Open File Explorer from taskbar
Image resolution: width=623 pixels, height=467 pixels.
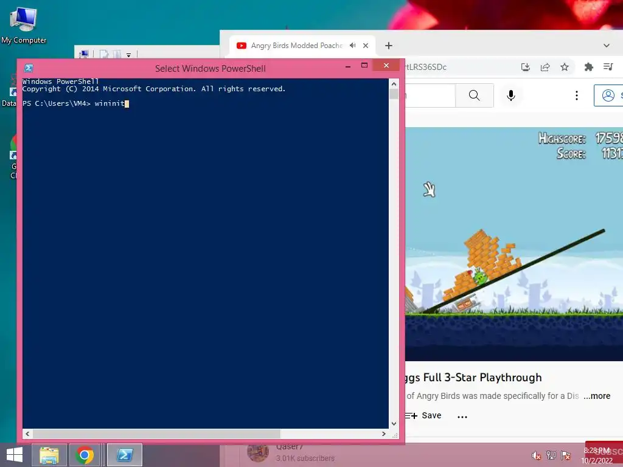49,455
